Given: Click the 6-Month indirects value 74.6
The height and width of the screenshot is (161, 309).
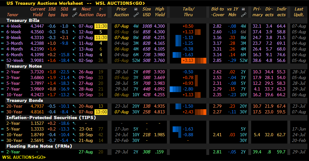Looking at the screenshot, I should (x=281, y=55).
